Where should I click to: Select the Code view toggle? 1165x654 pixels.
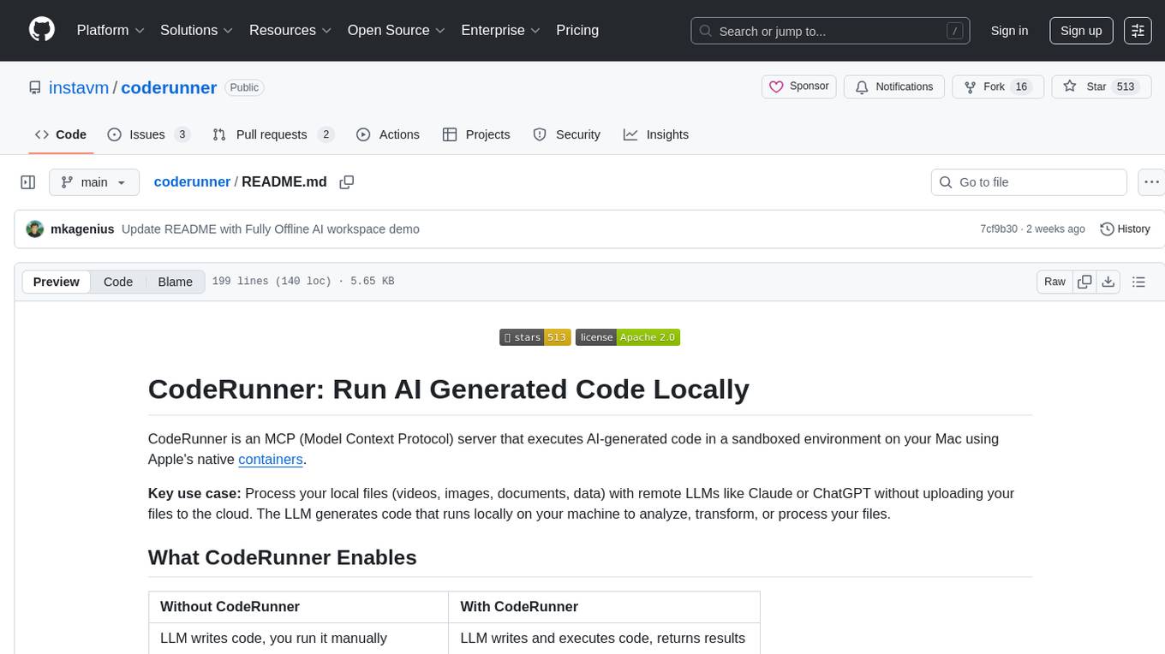[118, 282]
